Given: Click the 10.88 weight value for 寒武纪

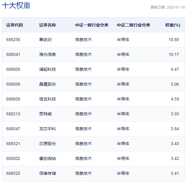Looking at the screenshot, I should coord(174,40).
